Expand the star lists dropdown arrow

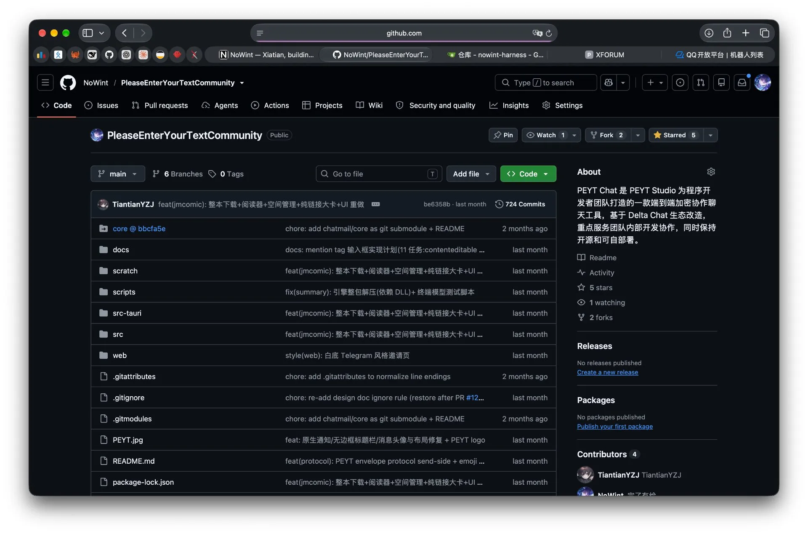[x=710, y=135]
